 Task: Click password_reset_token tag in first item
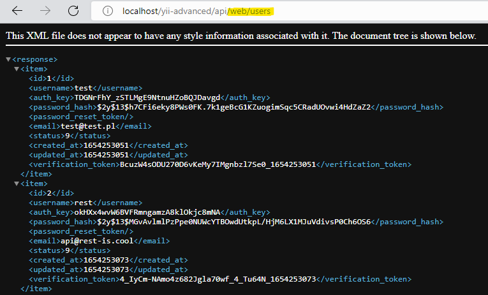81,117
